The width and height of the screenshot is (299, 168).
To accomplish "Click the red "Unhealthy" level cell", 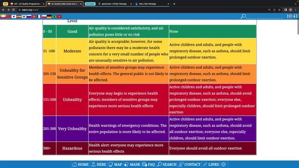I will [x=72, y=99].
